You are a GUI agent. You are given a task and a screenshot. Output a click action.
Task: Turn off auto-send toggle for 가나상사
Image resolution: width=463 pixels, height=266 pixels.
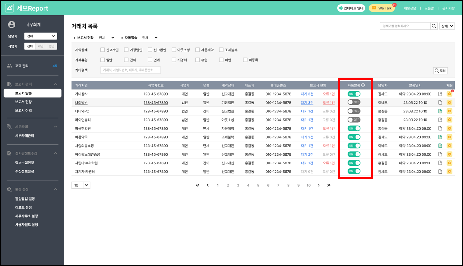click(x=354, y=94)
